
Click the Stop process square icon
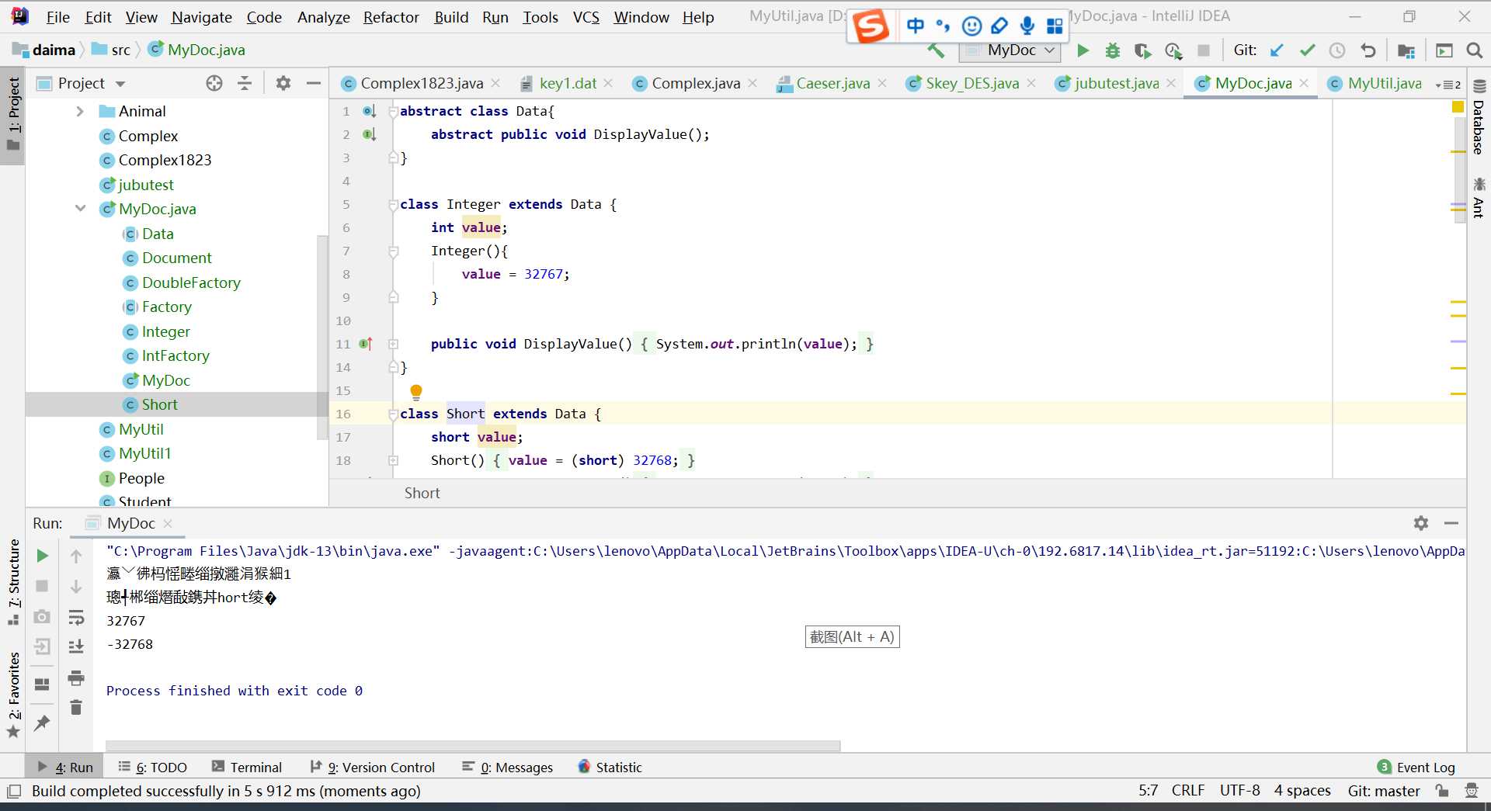[1204, 50]
